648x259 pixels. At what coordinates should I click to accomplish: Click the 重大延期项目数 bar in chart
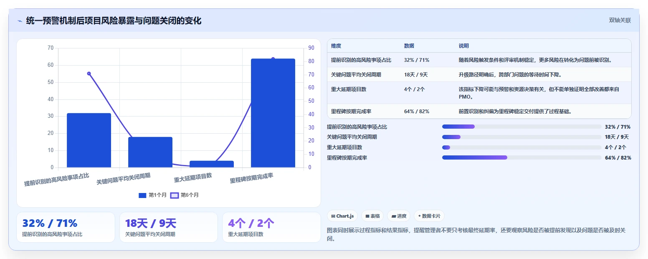click(212, 164)
